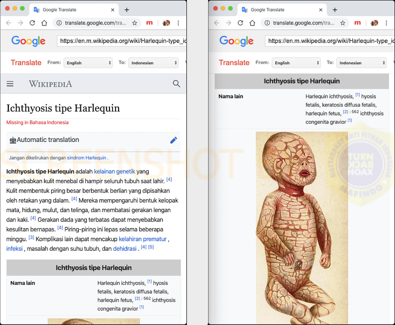The height and width of the screenshot is (325, 395).
Task: Open Wikipedia search in left window
Action: pos(176,84)
